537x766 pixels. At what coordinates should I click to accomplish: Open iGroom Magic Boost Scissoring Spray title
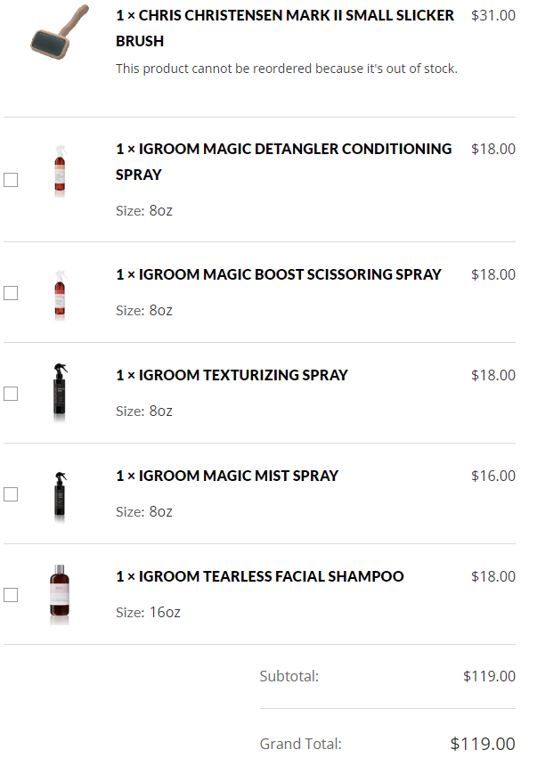278,274
